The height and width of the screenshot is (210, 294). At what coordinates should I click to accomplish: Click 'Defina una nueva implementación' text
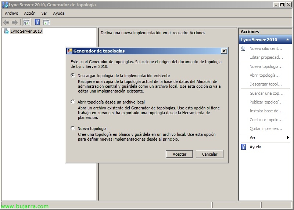pos(153,33)
